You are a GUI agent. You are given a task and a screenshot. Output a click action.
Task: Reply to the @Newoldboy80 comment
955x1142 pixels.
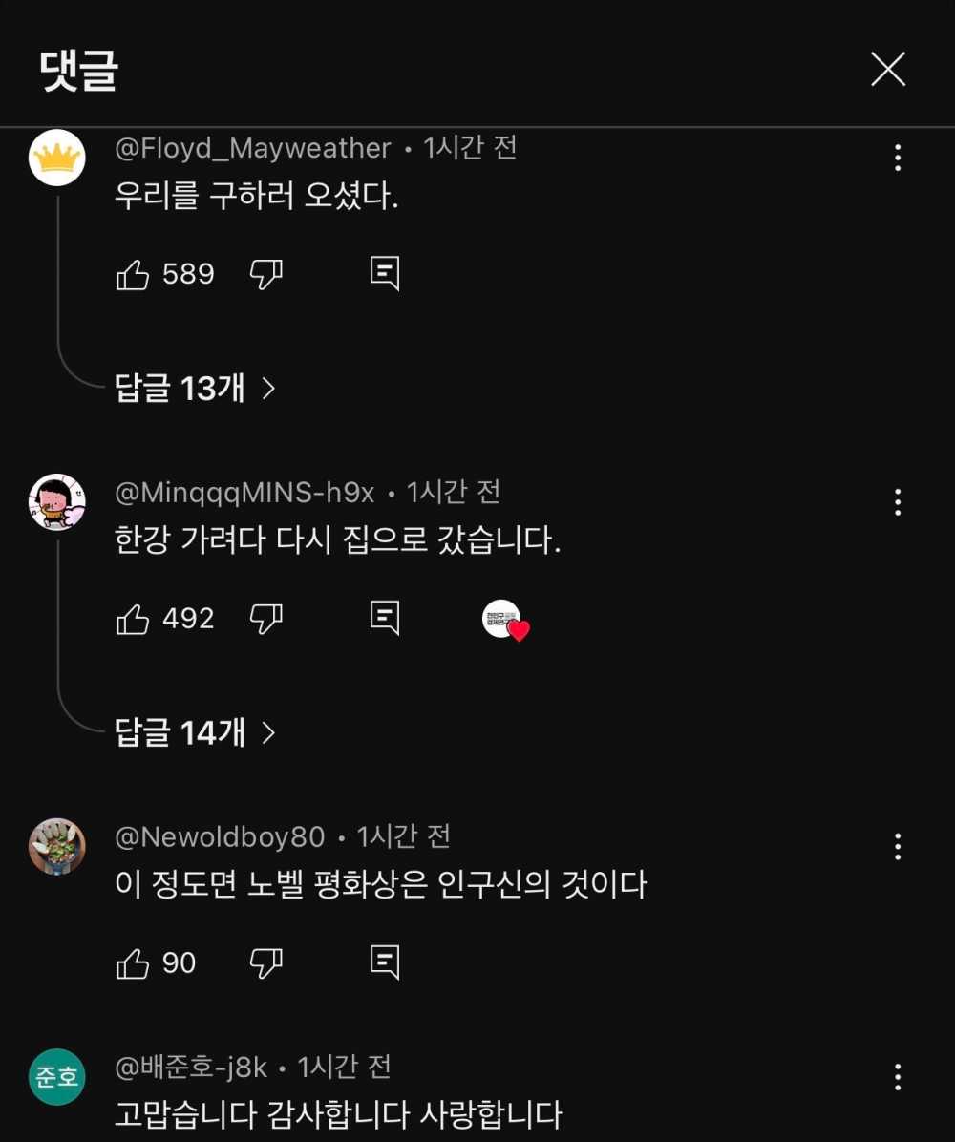(x=384, y=962)
